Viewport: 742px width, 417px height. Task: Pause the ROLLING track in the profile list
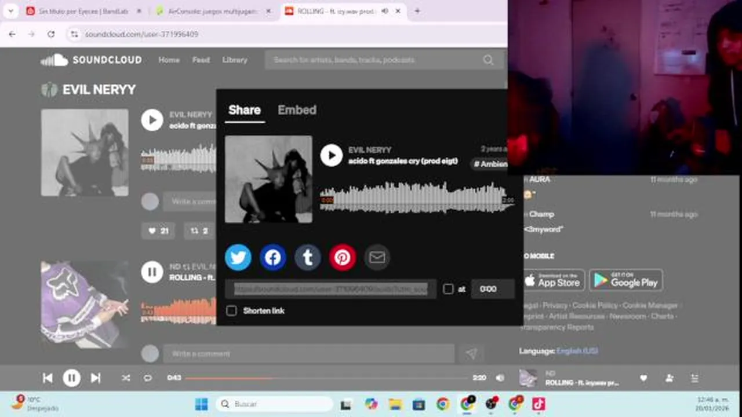pos(152,272)
